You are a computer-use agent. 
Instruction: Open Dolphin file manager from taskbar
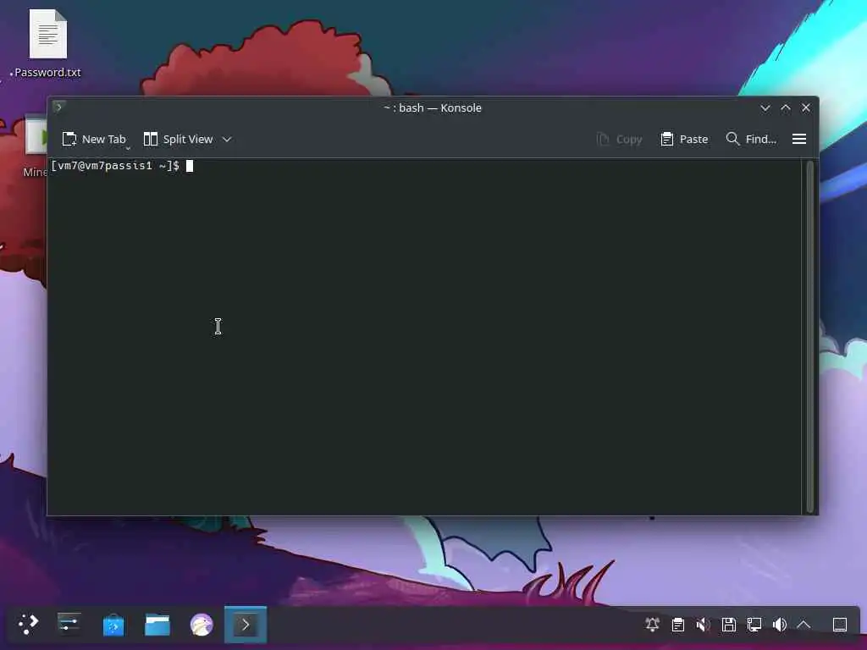tap(157, 625)
